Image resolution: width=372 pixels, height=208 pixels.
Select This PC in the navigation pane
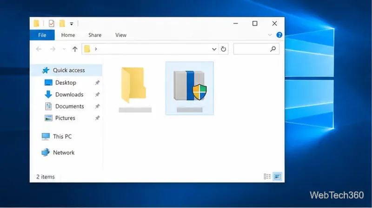[62, 136]
